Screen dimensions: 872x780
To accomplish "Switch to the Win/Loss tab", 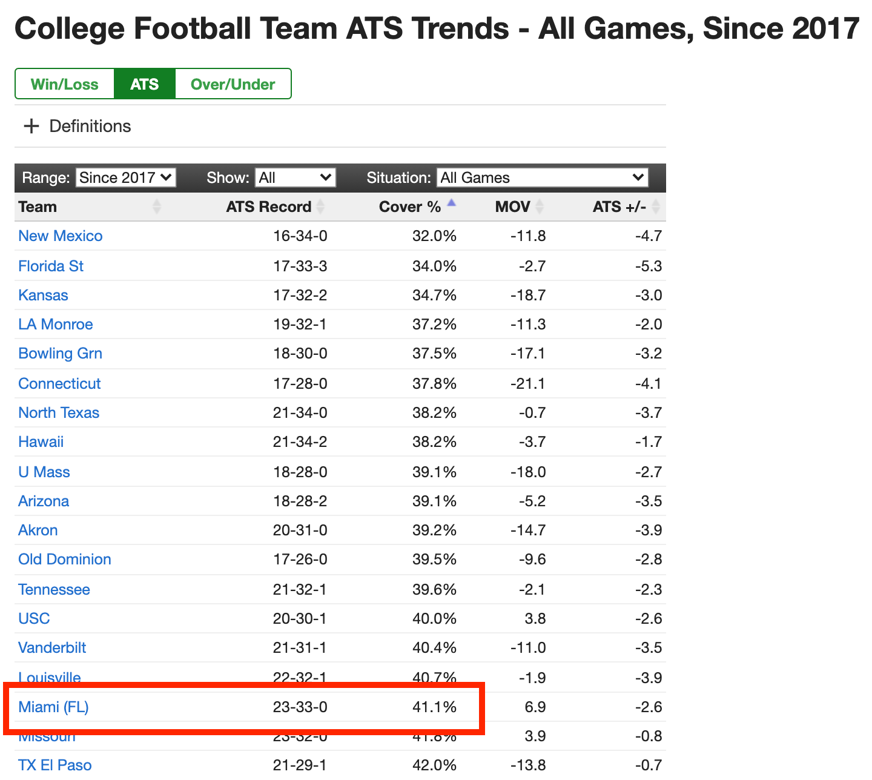I will (x=65, y=84).
